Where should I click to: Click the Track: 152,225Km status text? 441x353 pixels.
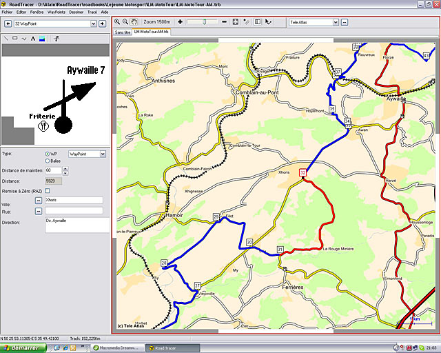click(x=85, y=339)
